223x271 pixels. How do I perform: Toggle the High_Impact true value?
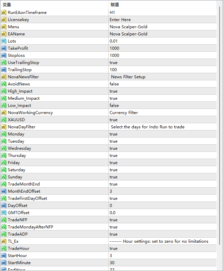tap(113, 91)
